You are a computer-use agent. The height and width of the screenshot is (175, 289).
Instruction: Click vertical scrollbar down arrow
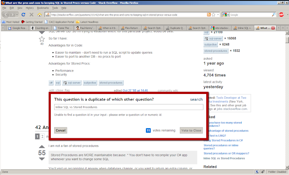287,167
